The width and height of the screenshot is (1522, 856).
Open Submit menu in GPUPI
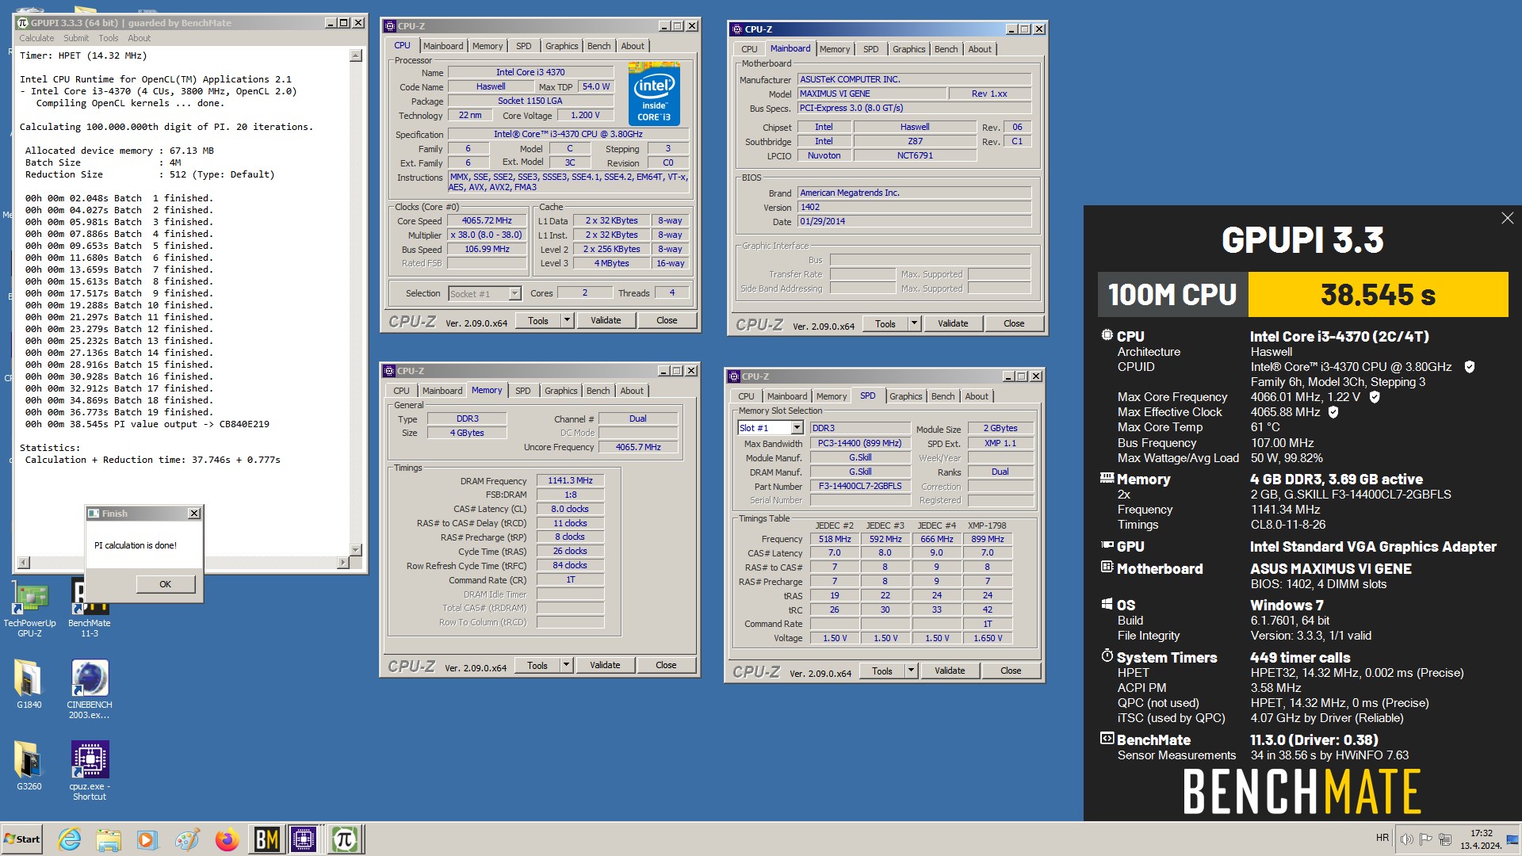pyautogui.click(x=76, y=38)
